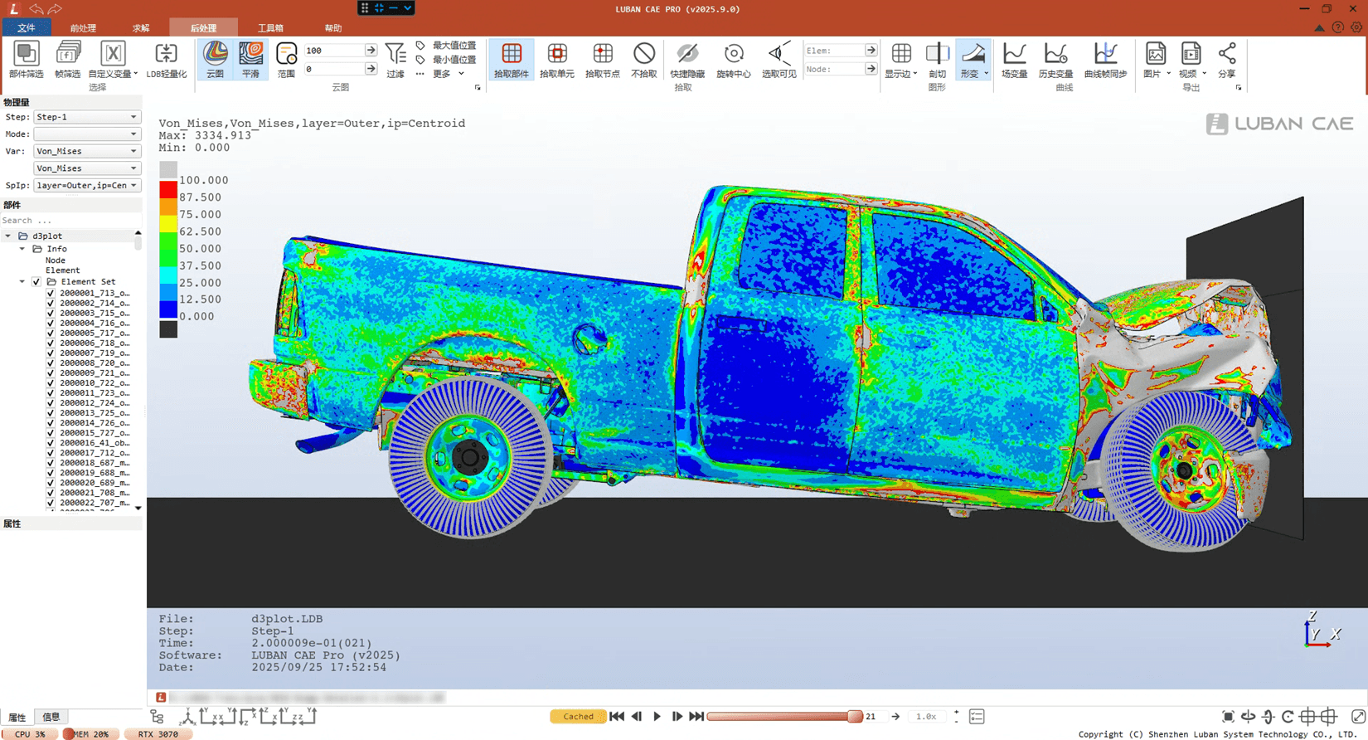Viewport: 1368px width, 740px height.
Task: Collapse the d3plot tree node
Action: (x=8, y=236)
